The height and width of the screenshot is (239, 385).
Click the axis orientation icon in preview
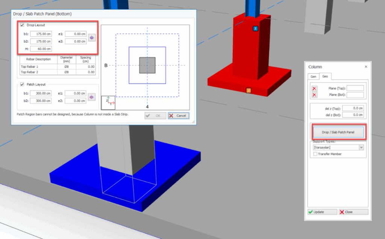[x=108, y=102]
